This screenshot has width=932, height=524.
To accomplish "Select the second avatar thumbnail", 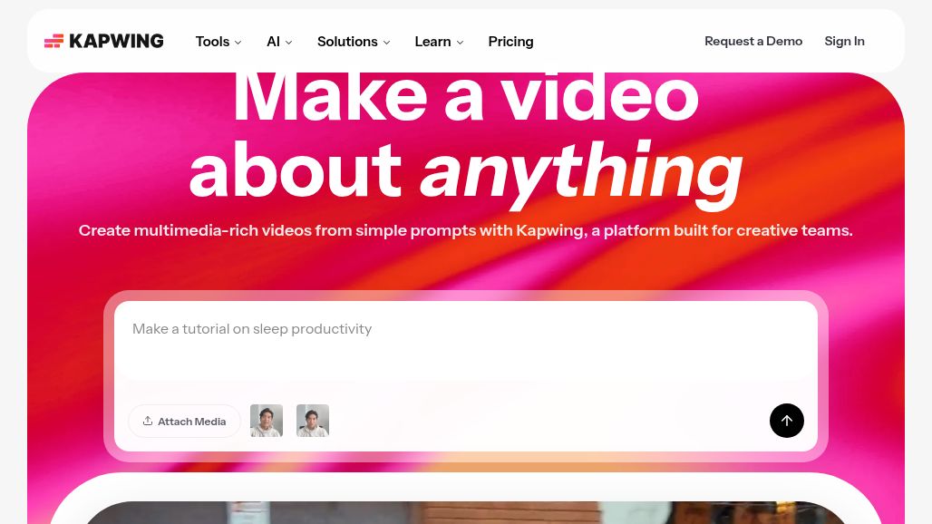I will [x=313, y=421].
